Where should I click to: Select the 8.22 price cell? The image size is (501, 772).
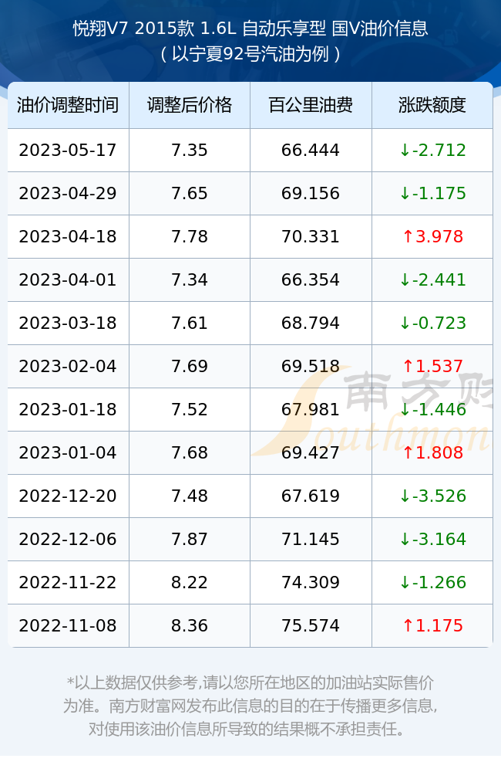coord(190,582)
